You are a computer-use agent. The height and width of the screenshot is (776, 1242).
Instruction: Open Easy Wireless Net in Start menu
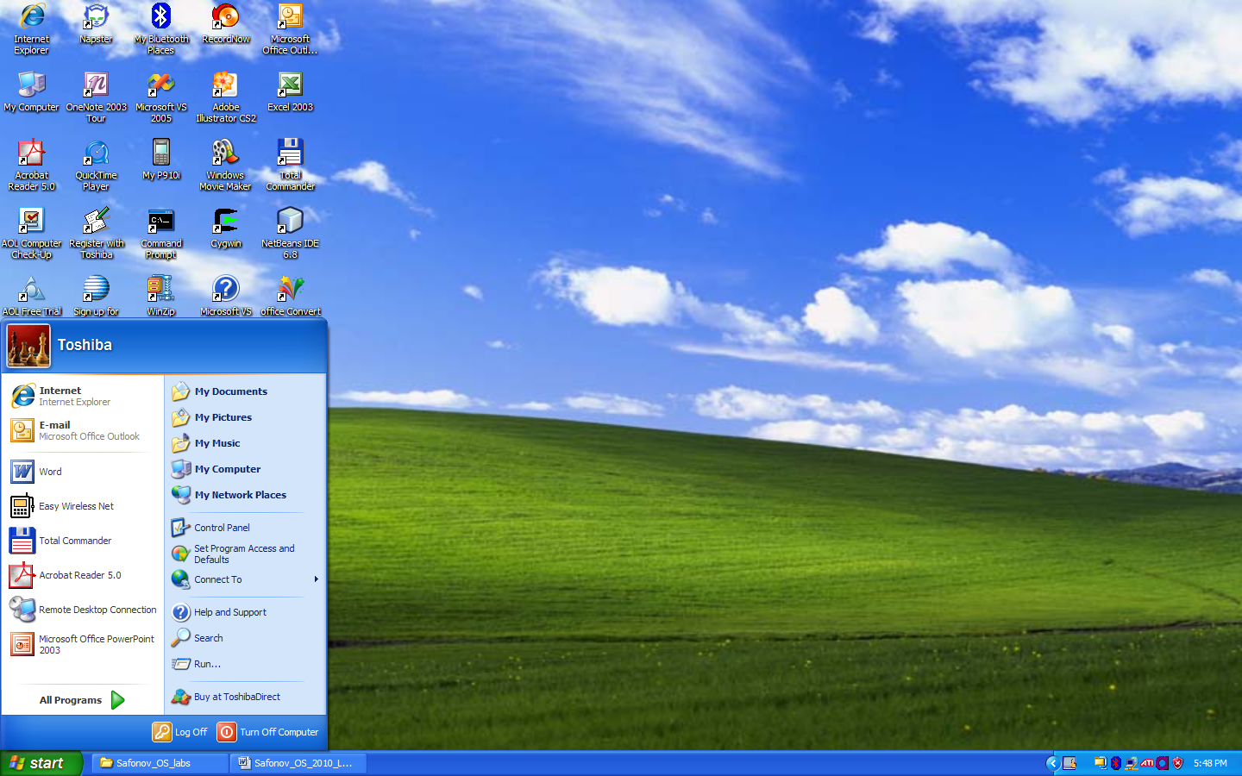point(83,506)
